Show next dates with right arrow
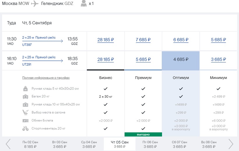The width and height of the screenshot is (239, 151). (231, 144)
